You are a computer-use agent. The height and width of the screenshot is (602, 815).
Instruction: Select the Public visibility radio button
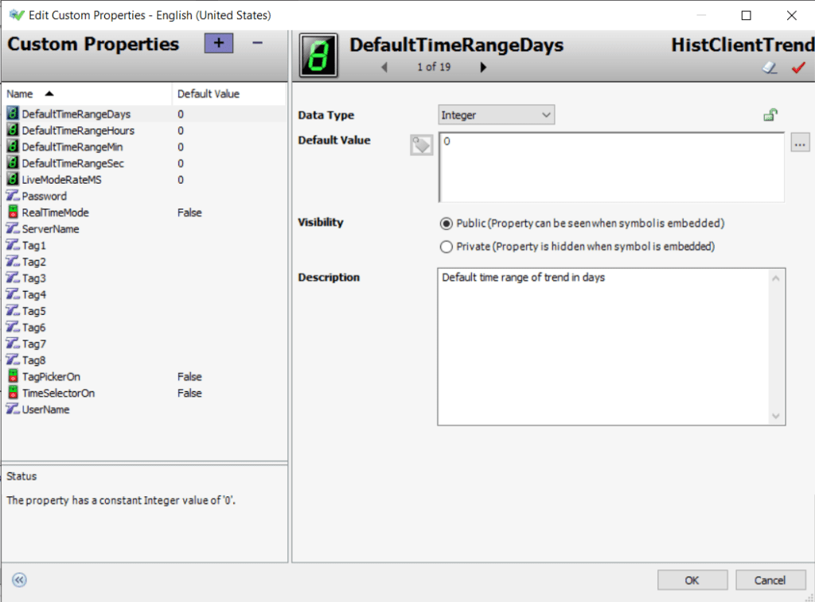(446, 223)
